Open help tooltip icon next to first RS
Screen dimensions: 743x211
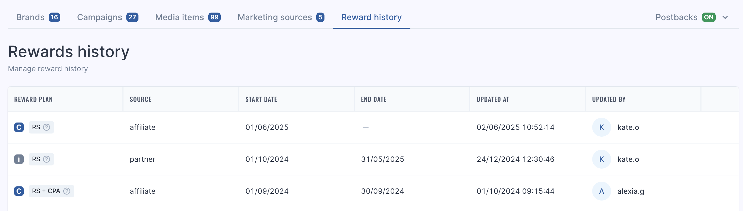[47, 127]
